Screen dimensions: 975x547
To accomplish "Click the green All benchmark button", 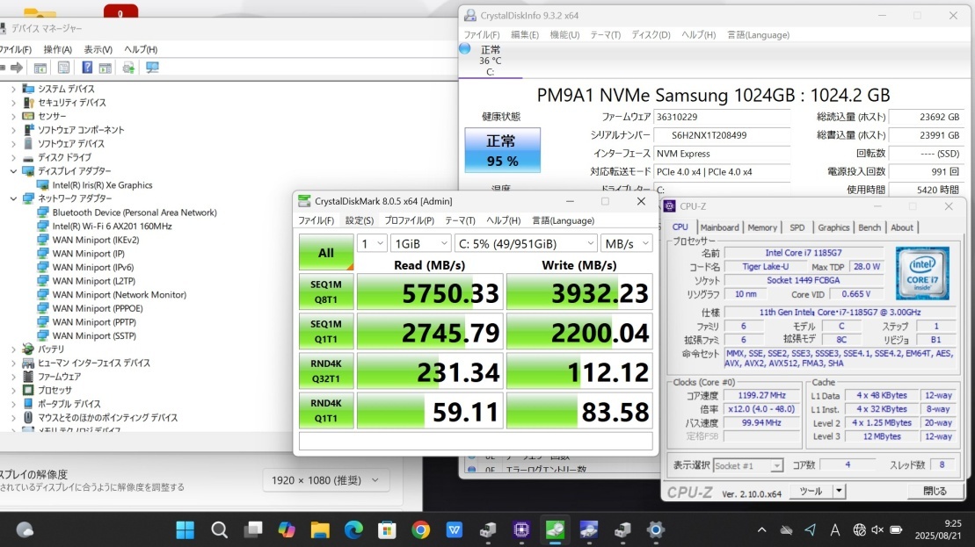I will click(x=326, y=253).
